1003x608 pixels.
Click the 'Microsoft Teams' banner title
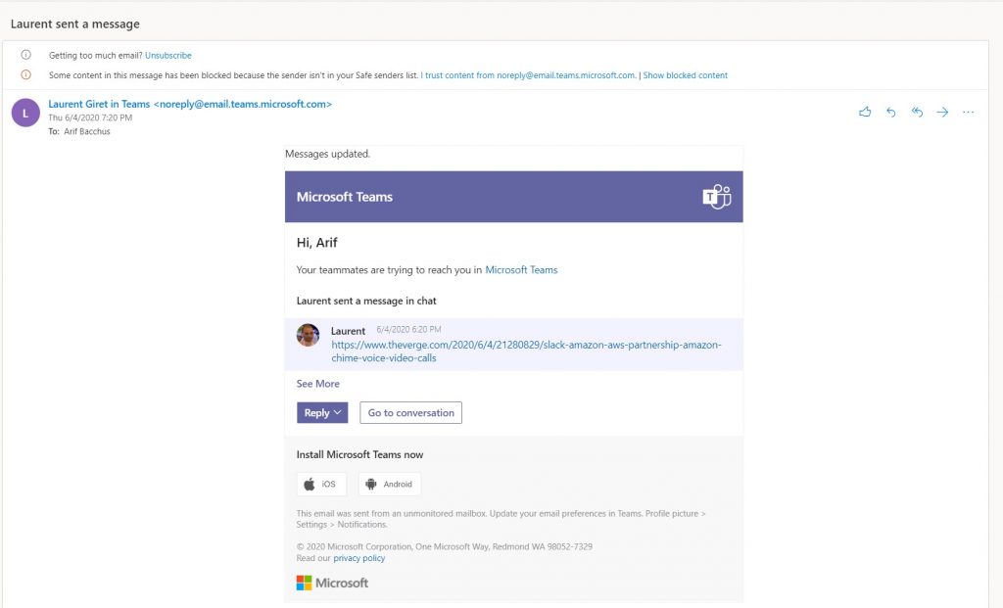click(344, 197)
